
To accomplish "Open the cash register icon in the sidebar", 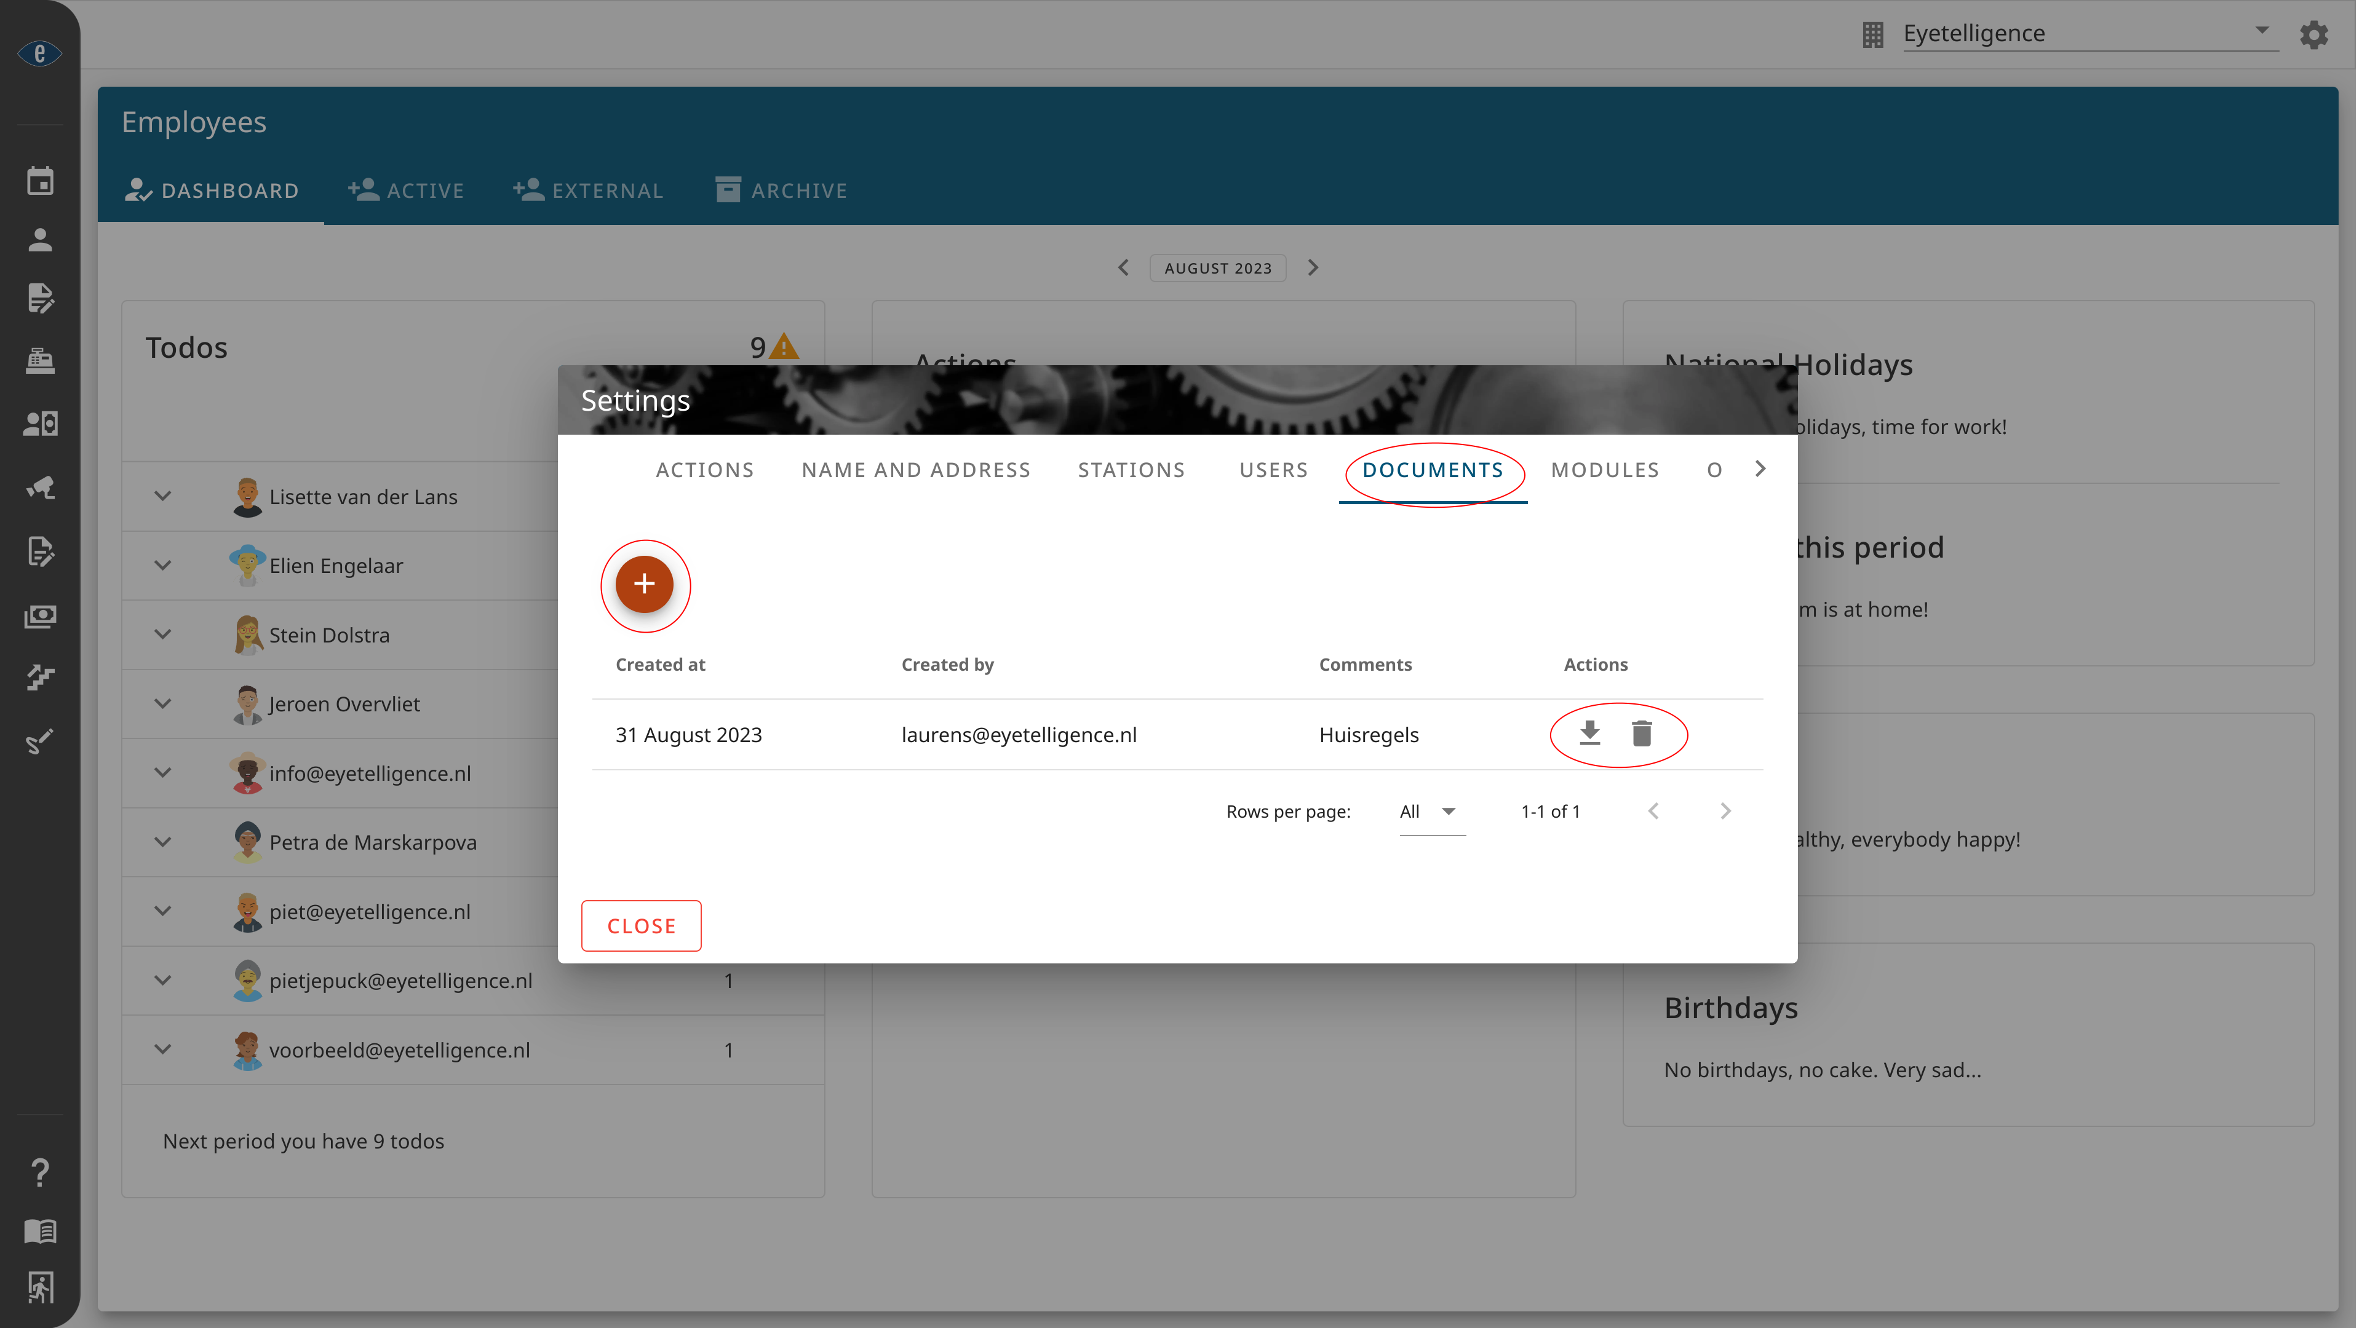I will (x=39, y=360).
